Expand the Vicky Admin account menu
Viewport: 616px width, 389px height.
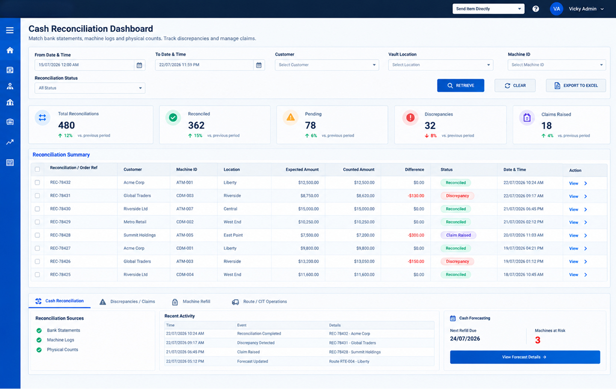pyautogui.click(x=586, y=9)
